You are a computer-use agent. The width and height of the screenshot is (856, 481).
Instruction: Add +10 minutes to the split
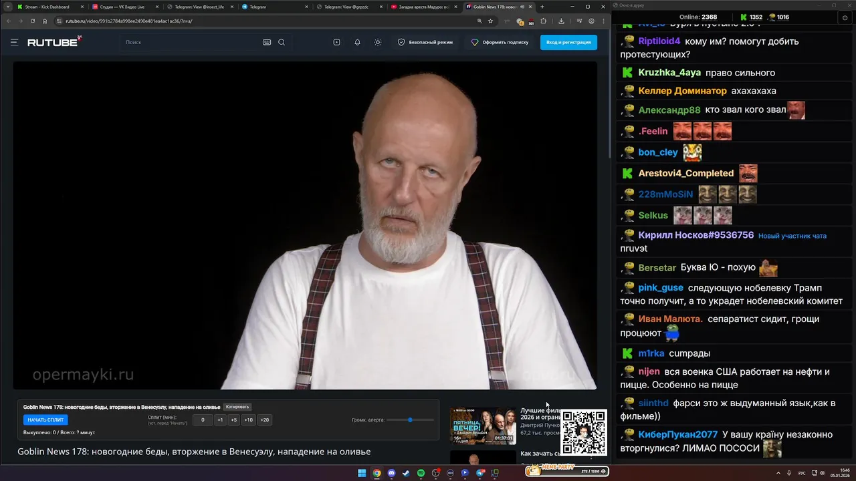[249, 420]
